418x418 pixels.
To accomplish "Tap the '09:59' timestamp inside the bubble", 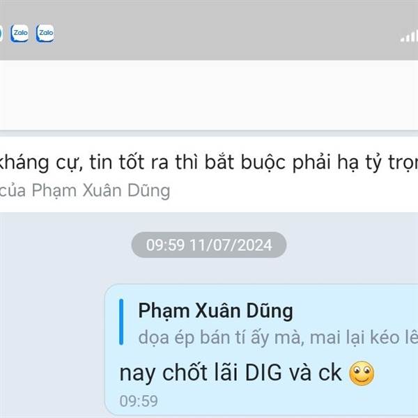I will (139, 401).
